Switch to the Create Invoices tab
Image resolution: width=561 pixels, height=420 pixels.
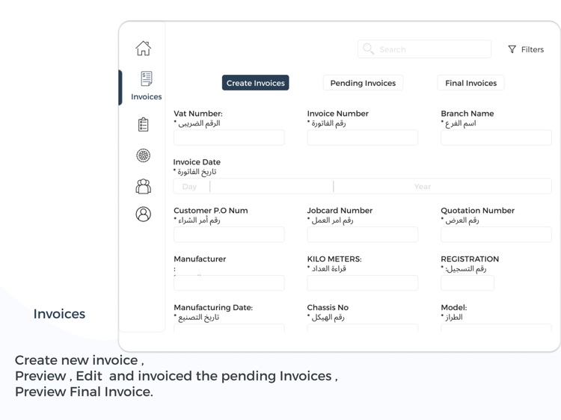(x=255, y=83)
